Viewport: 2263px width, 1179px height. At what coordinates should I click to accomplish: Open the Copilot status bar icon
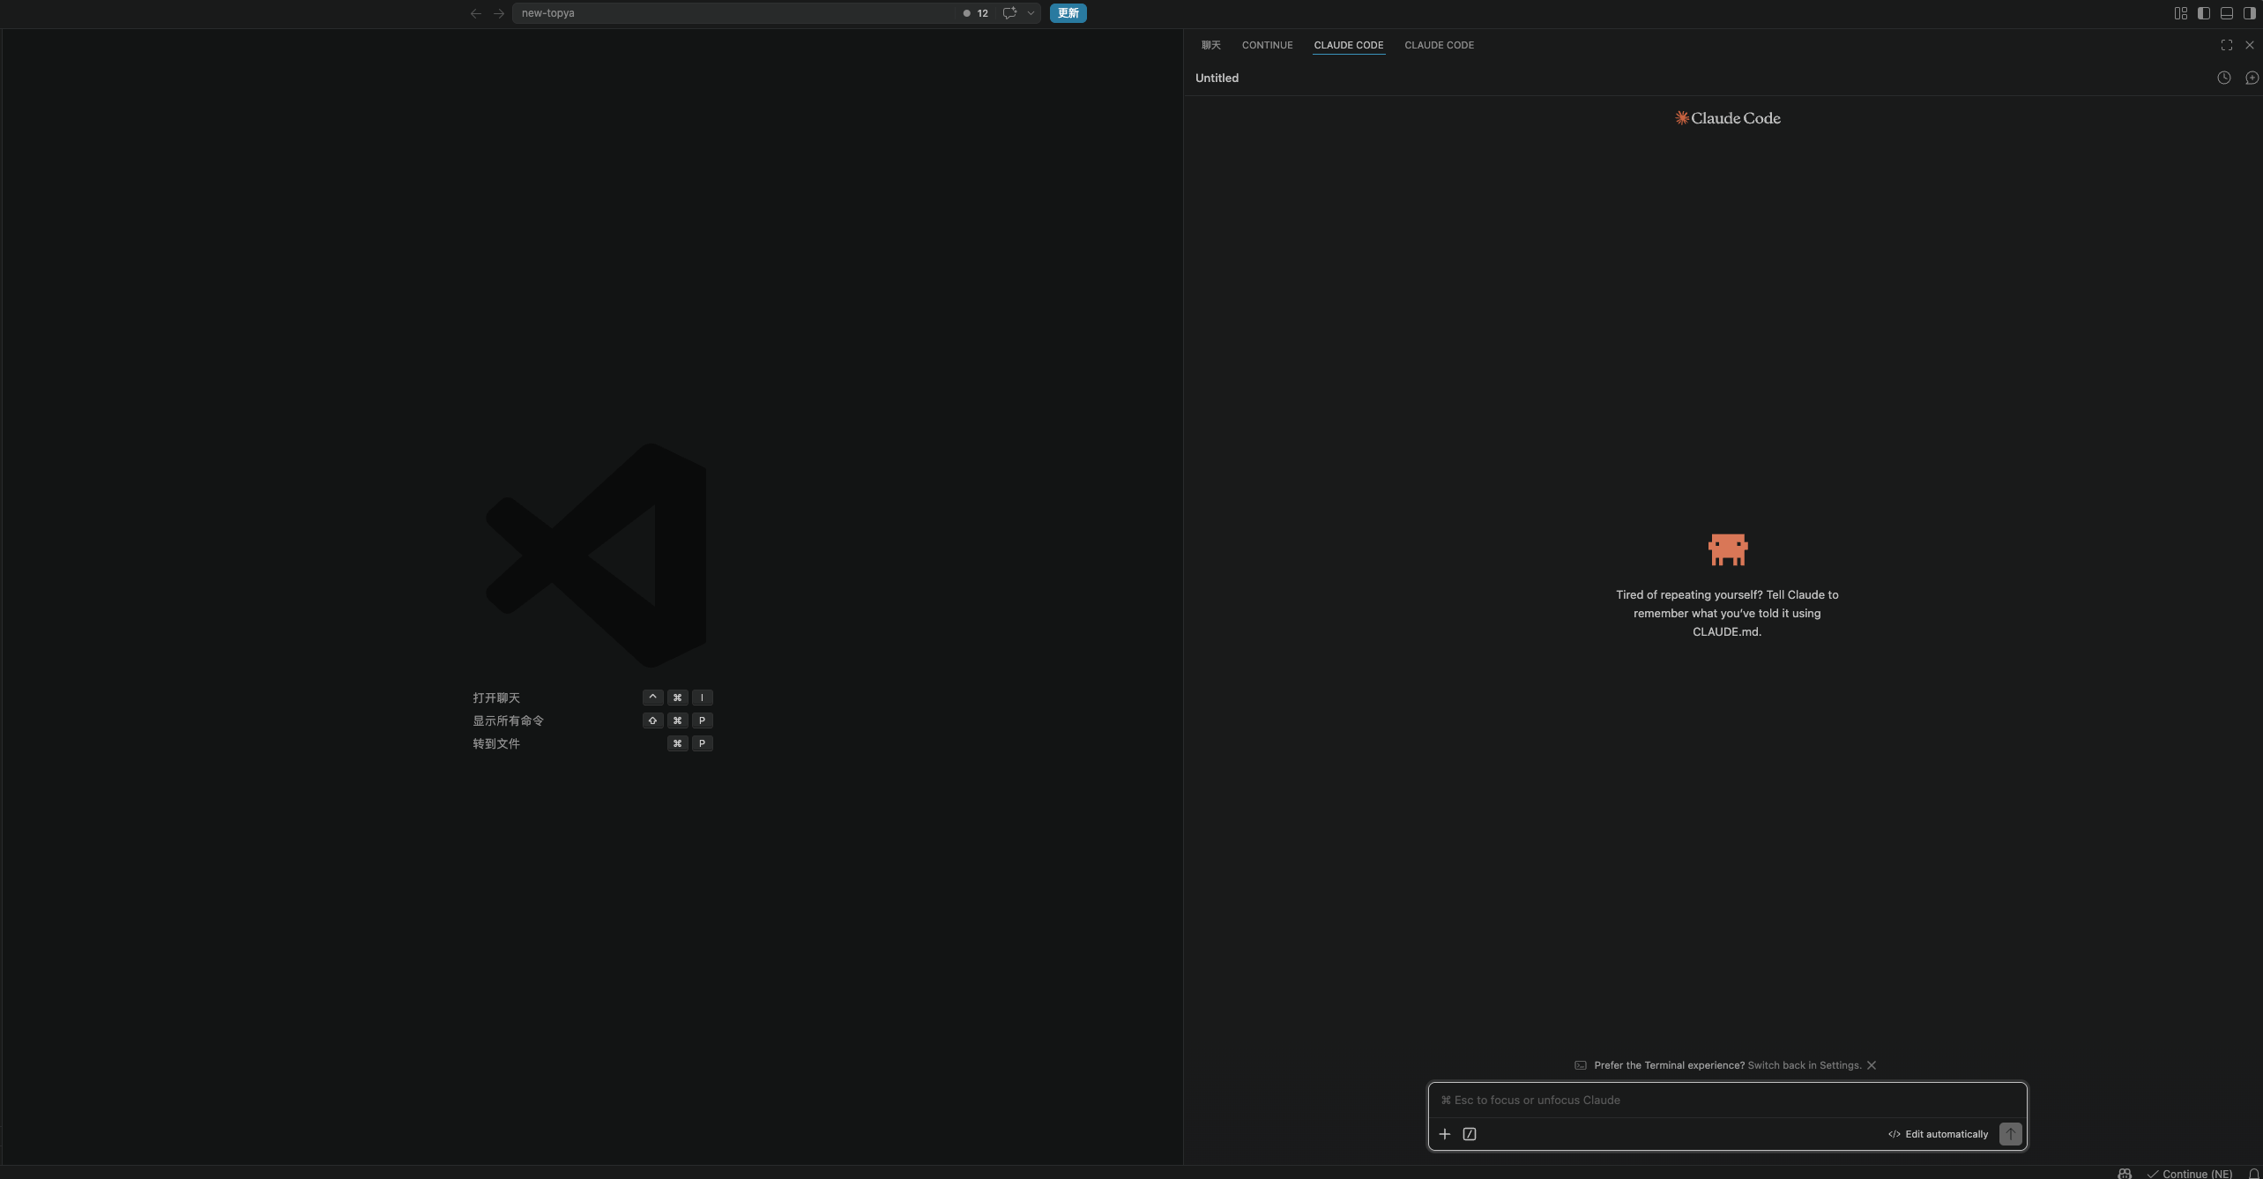(2125, 1173)
